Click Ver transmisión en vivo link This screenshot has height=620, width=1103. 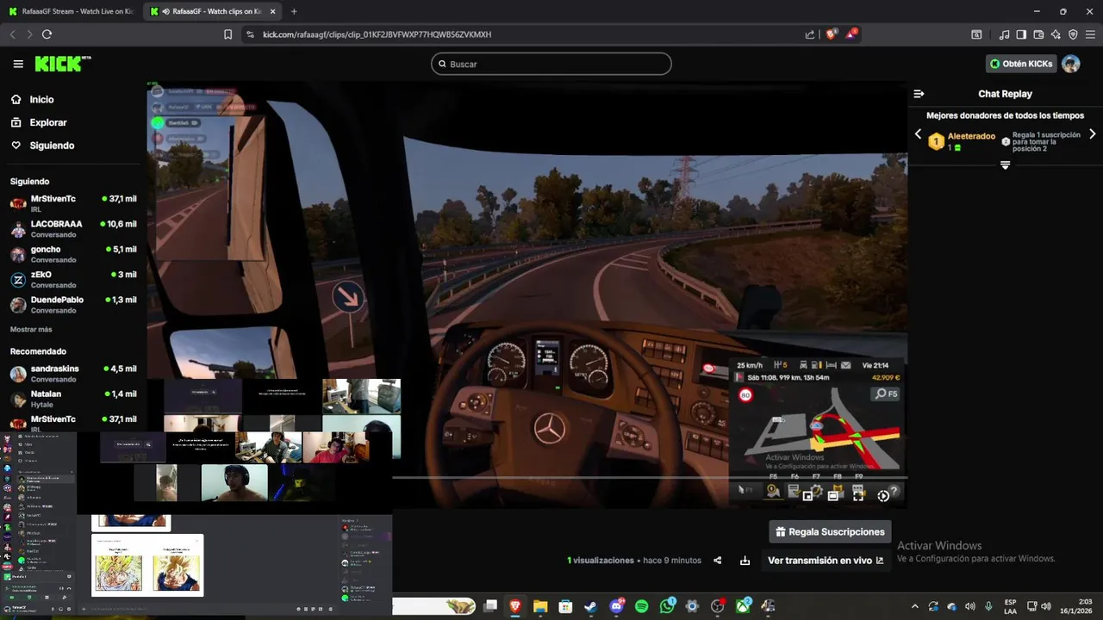[826, 561]
